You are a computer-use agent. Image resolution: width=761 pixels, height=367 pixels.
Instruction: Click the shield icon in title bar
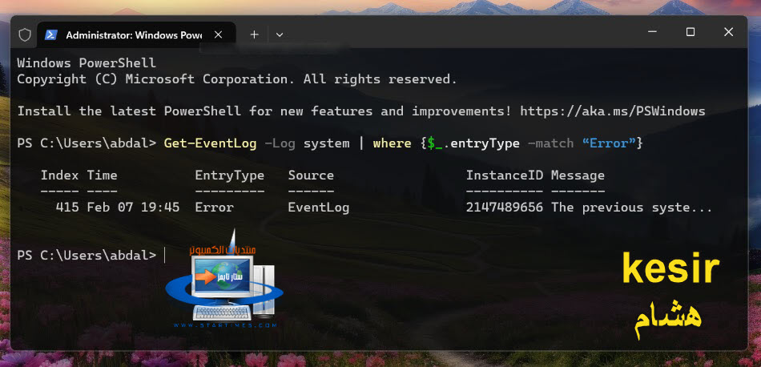pyautogui.click(x=24, y=35)
